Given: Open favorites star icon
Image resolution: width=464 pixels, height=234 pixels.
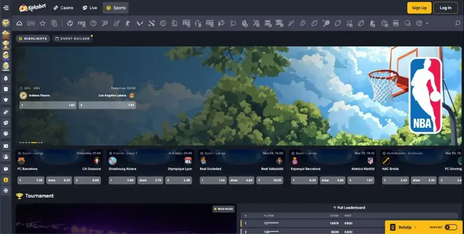Looking at the screenshot, I should tap(43, 23).
